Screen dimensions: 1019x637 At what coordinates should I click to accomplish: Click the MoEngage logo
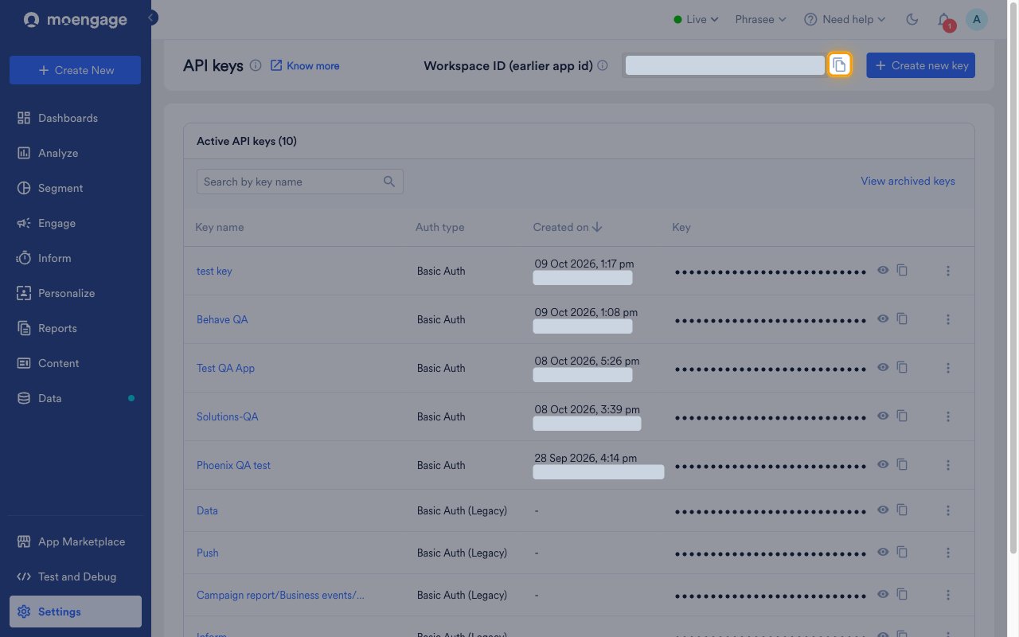[76, 20]
